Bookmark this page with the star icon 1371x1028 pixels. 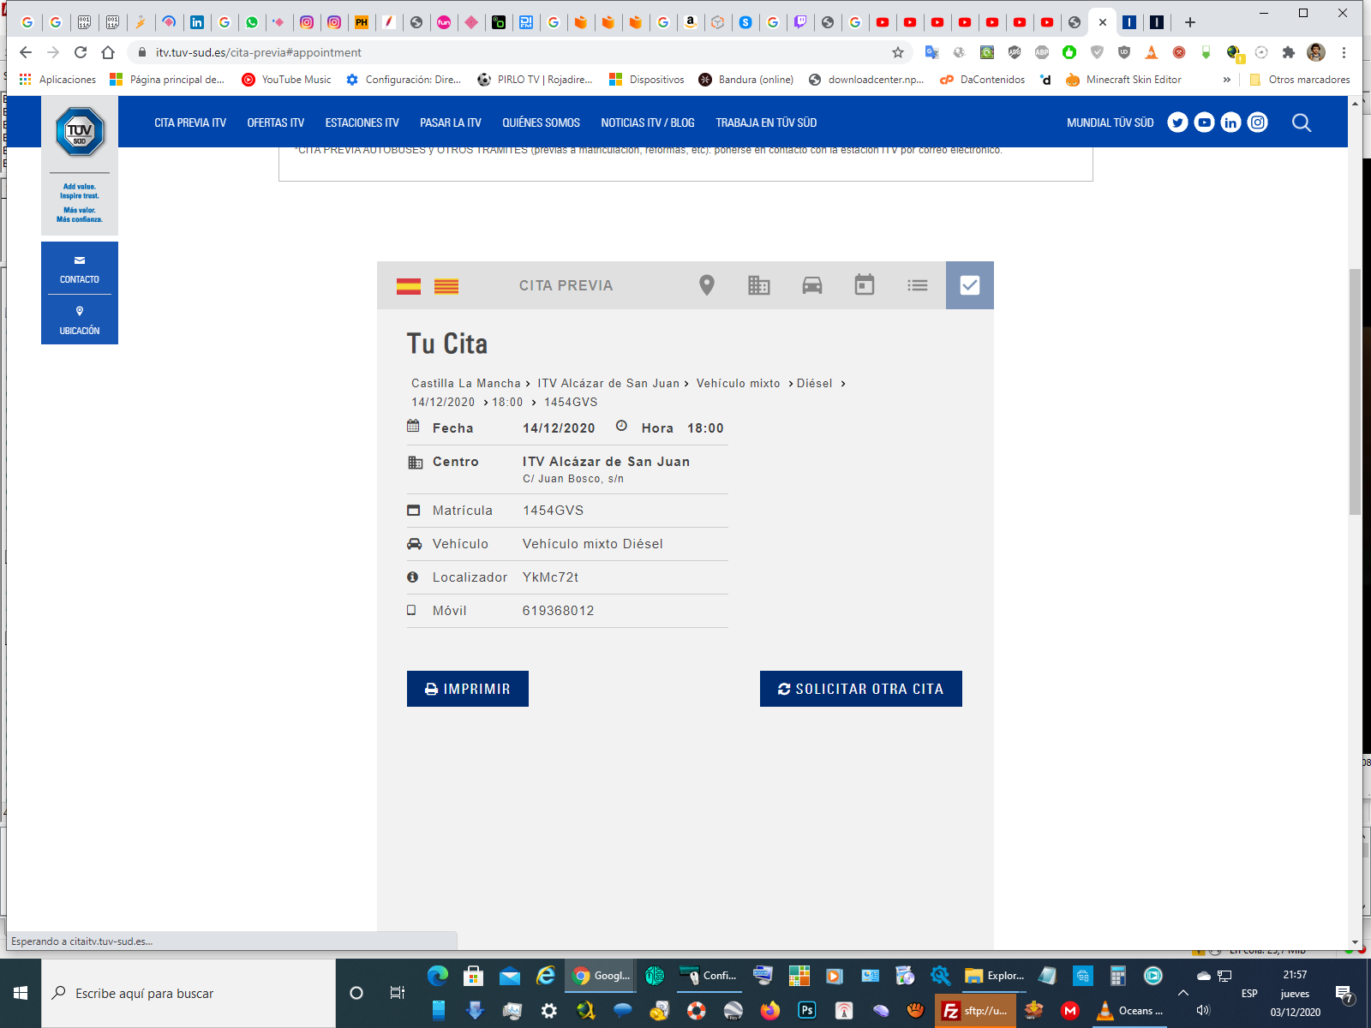pos(898,52)
